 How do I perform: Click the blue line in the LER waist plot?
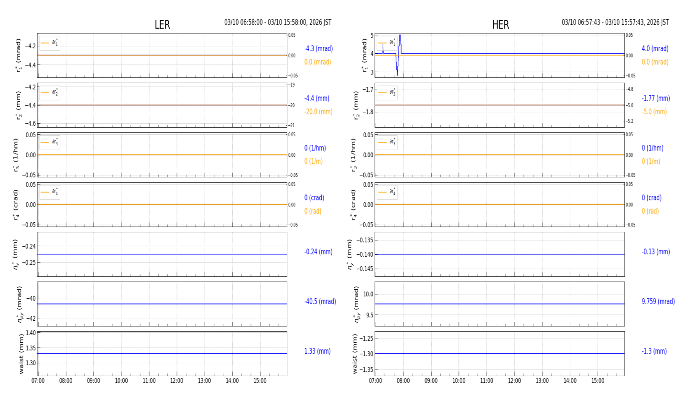tap(162, 354)
